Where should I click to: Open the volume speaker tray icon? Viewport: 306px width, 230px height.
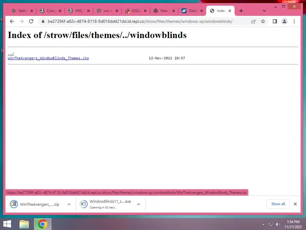pos(278,224)
